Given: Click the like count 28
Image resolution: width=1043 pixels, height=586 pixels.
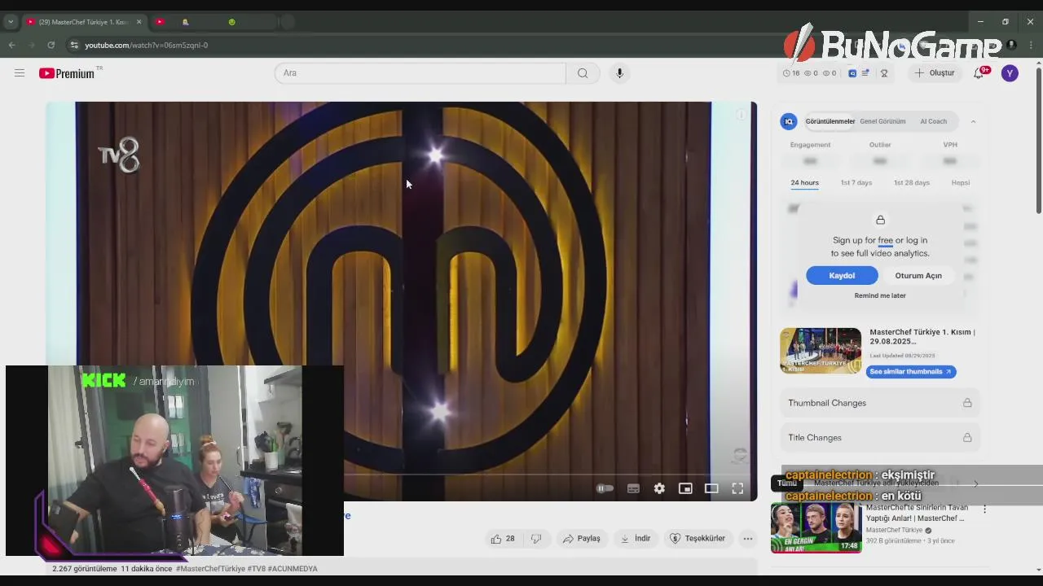Looking at the screenshot, I should click(x=510, y=539).
